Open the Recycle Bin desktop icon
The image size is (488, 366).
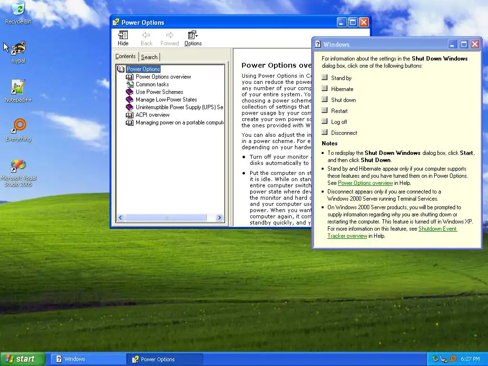click(18, 13)
